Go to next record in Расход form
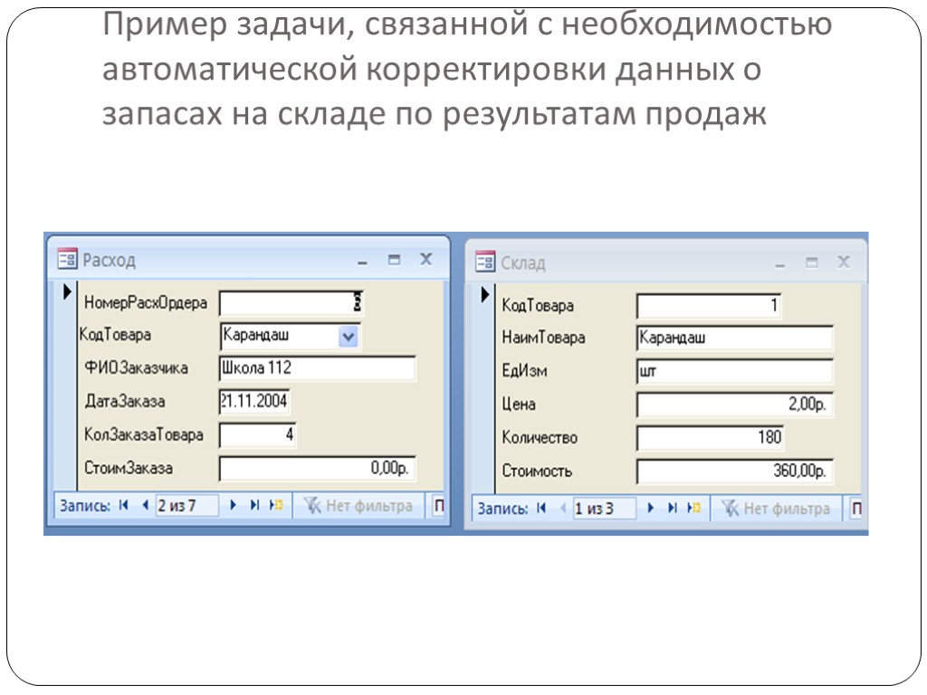The width and height of the screenshot is (927, 695). point(233,505)
